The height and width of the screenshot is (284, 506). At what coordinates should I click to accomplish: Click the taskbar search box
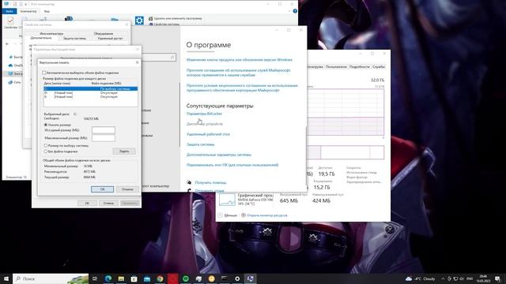click(51, 278)
